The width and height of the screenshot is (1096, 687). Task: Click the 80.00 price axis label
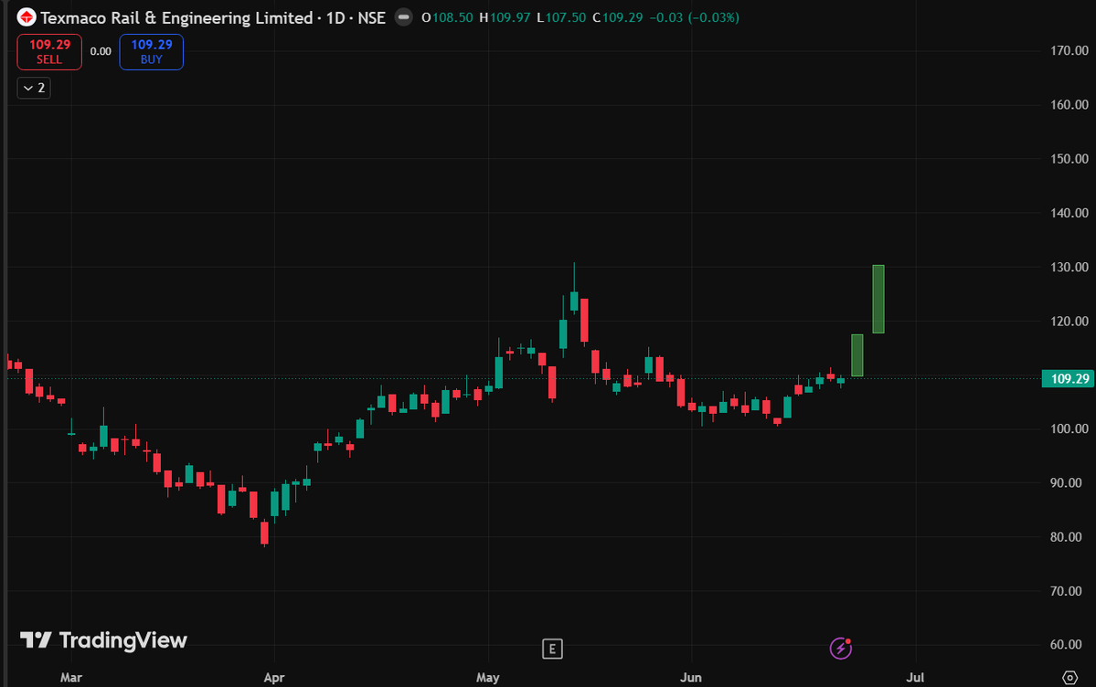tap(1066, 537)
